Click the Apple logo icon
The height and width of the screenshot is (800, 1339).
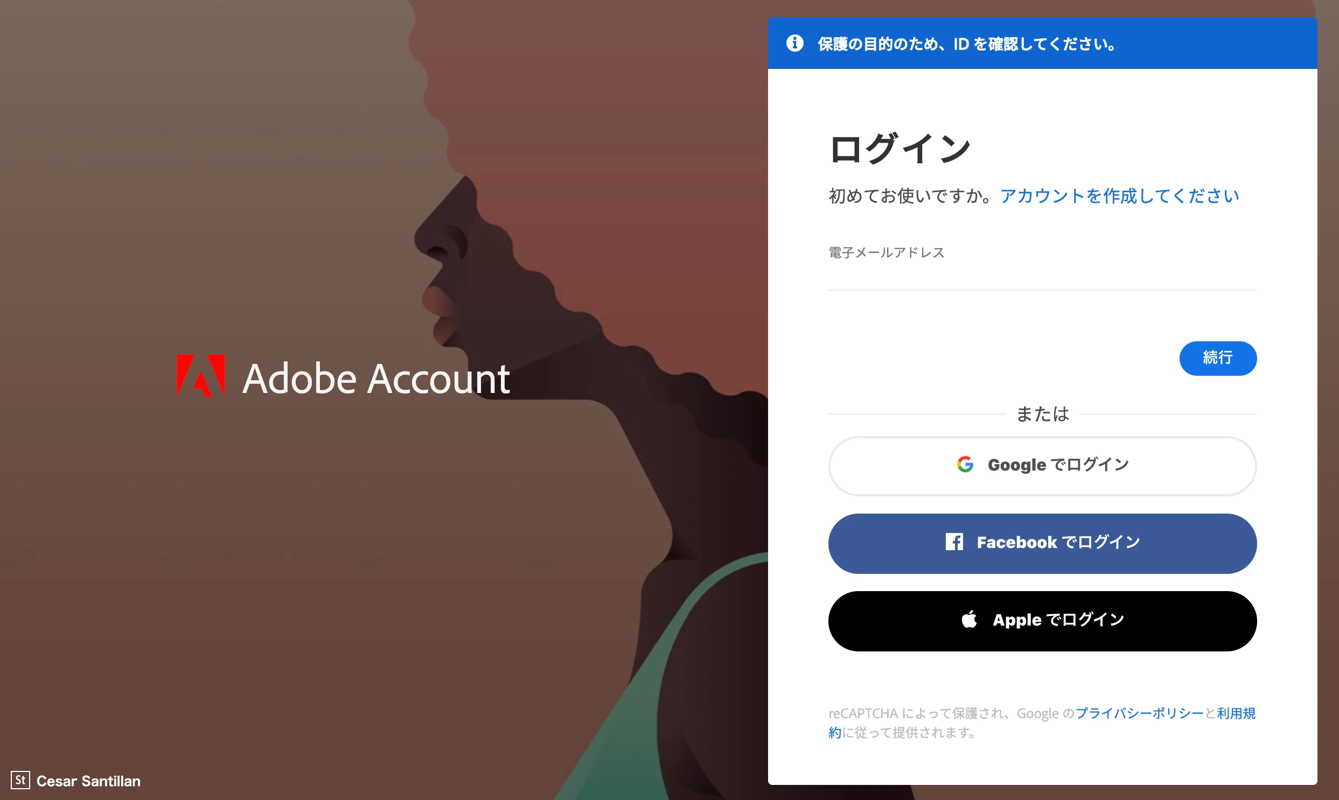(969, 619)
